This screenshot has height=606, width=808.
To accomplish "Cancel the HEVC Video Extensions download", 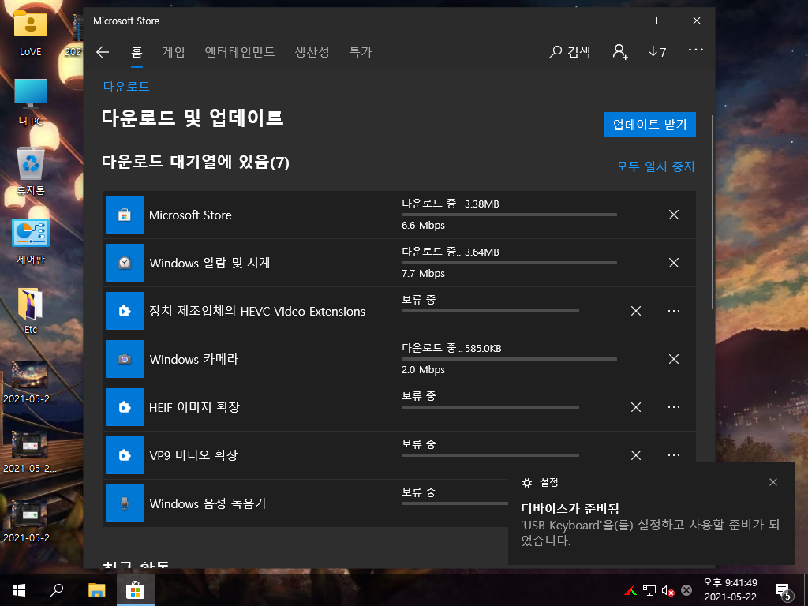I will [x=636, y=311].
